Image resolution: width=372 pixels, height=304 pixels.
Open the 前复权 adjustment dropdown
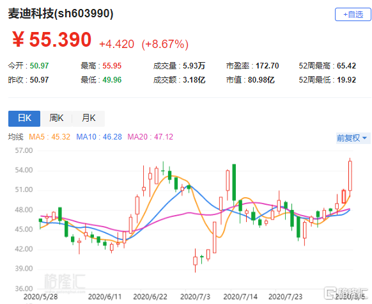tap(353, 138)
